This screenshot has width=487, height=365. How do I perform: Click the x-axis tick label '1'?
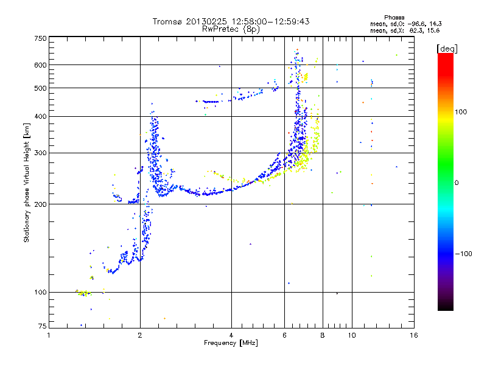pyautogui.click(x=49, y=336)
